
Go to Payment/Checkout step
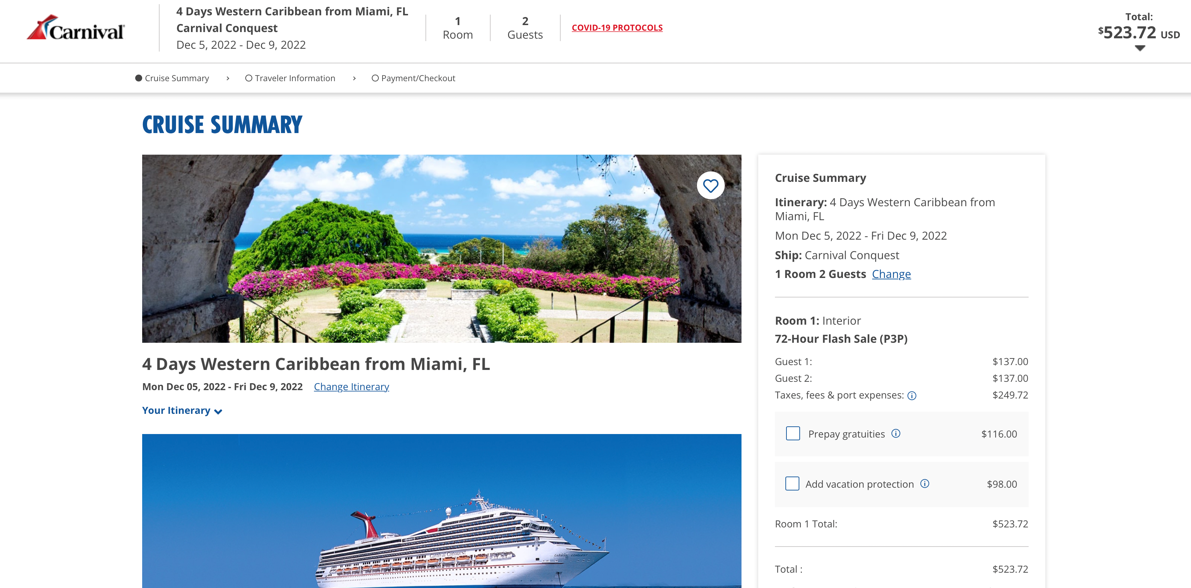(x=417, y=78)
